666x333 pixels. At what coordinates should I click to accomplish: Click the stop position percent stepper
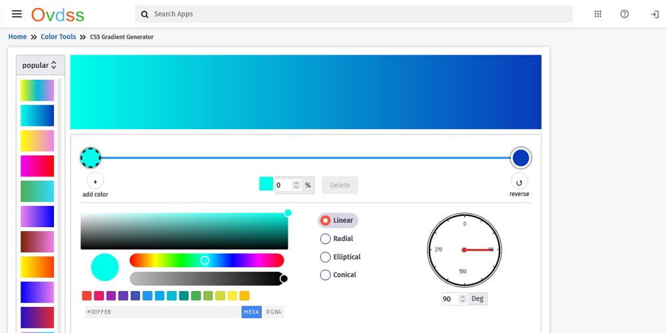tap(296, 185)
